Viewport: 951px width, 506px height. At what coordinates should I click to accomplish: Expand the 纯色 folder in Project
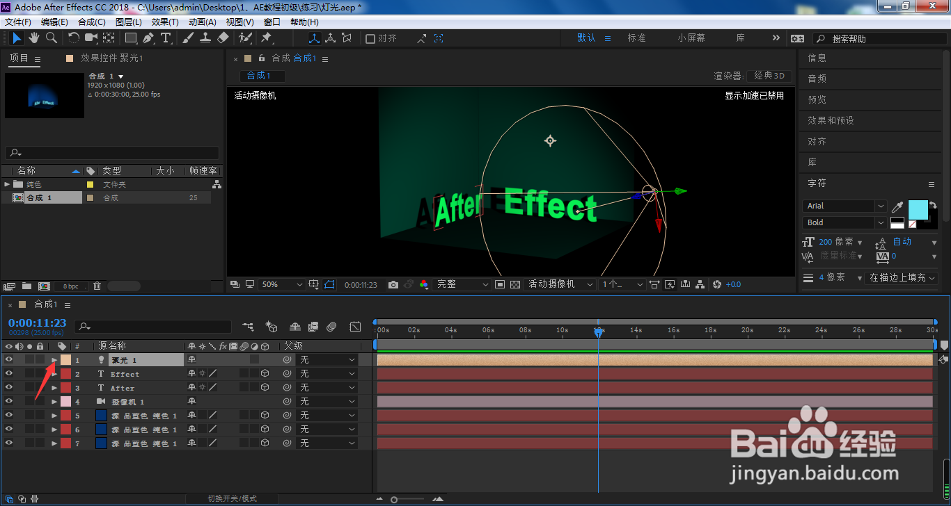[7, 184]
